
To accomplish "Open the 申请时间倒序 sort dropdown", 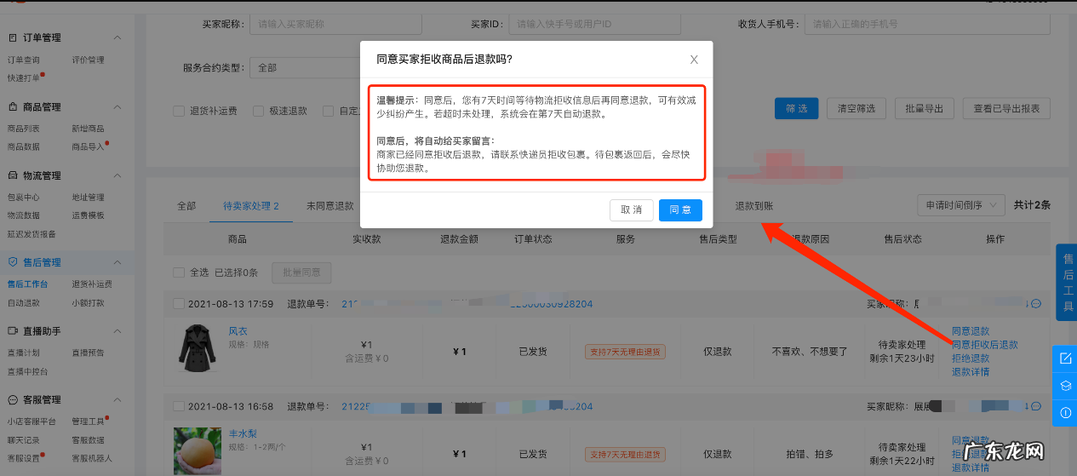I will [961, 205].
